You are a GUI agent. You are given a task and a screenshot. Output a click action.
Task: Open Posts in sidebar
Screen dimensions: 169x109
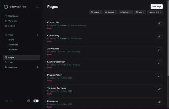(x=11, y=35)
